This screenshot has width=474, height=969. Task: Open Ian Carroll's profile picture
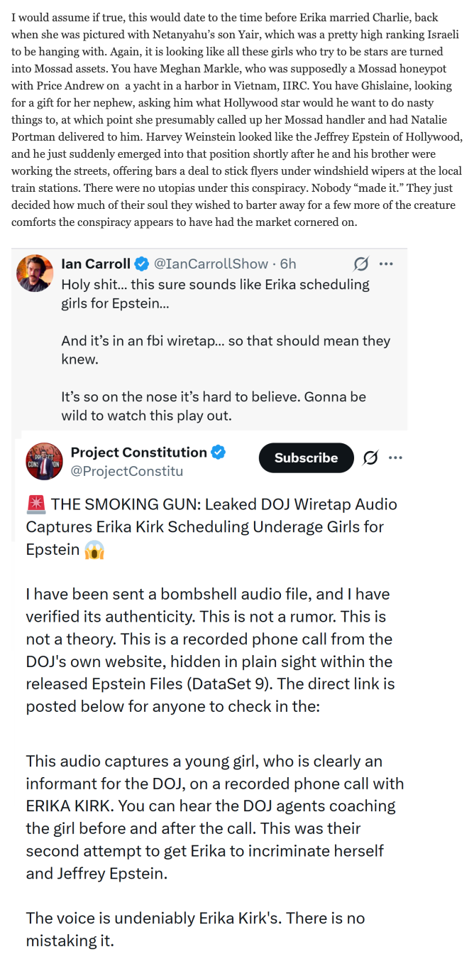34,274
